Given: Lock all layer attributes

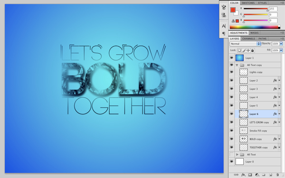Looking at the screenshot, I should coord(253,50).
